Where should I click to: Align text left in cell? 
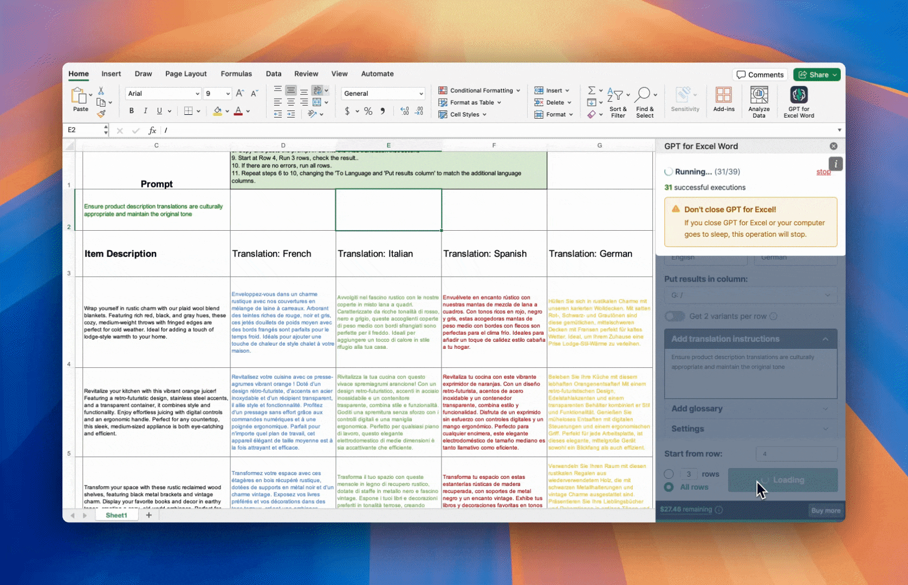coord(278,102)
